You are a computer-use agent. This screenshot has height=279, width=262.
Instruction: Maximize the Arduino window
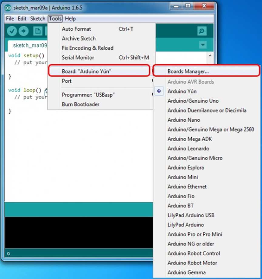[188, 6]
